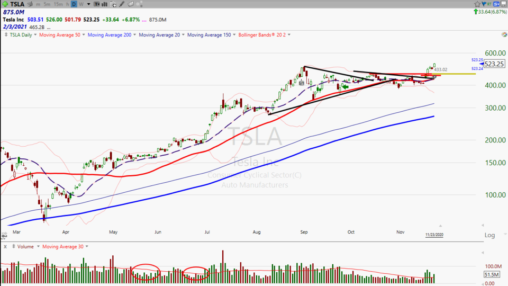Image resolution: width=508 pixels, height=286 pixels.
Task: Click the volume pane move arrows icon
Action: pyautogui.click(x=14, y=246)
